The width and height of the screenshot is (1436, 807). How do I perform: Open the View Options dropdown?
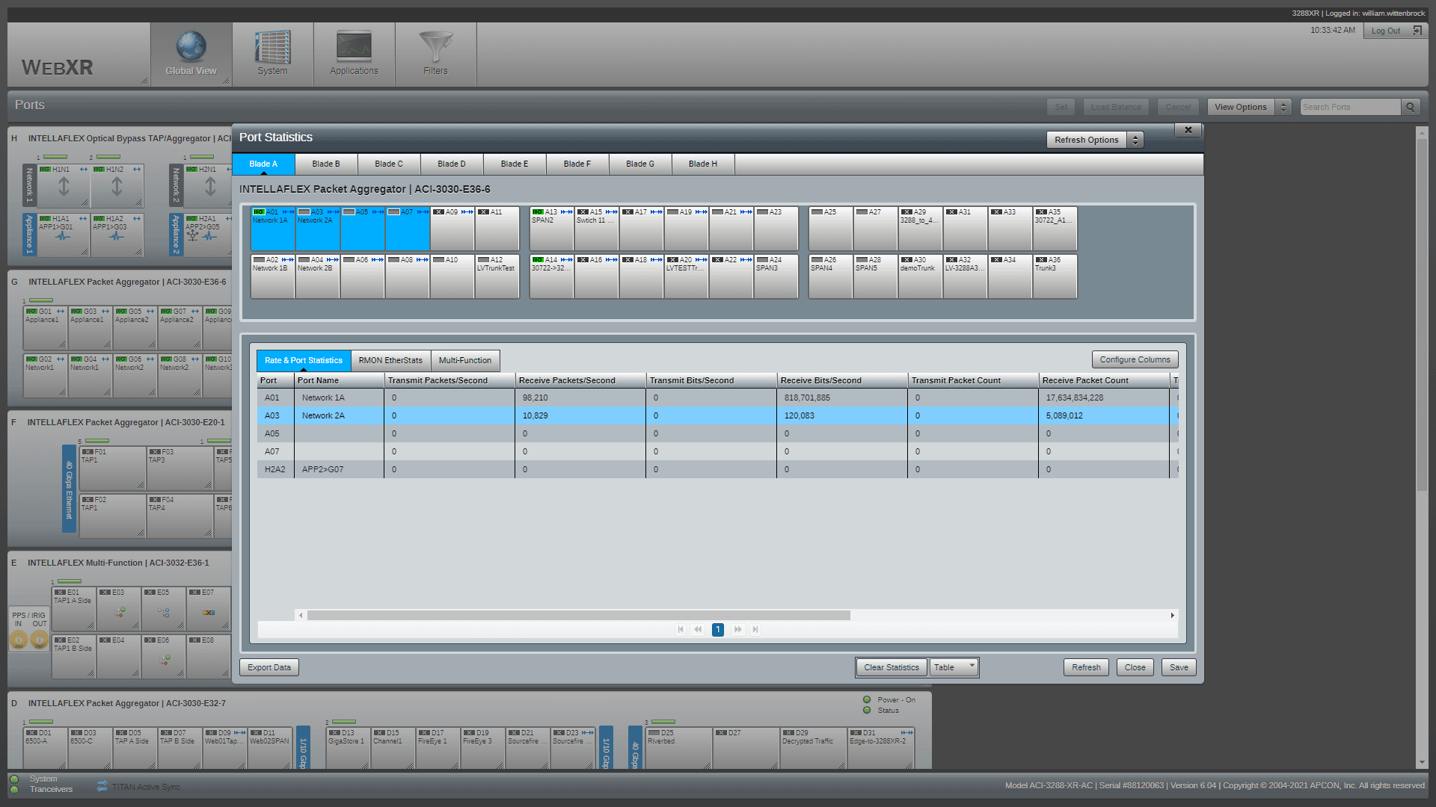[1240, 107]
